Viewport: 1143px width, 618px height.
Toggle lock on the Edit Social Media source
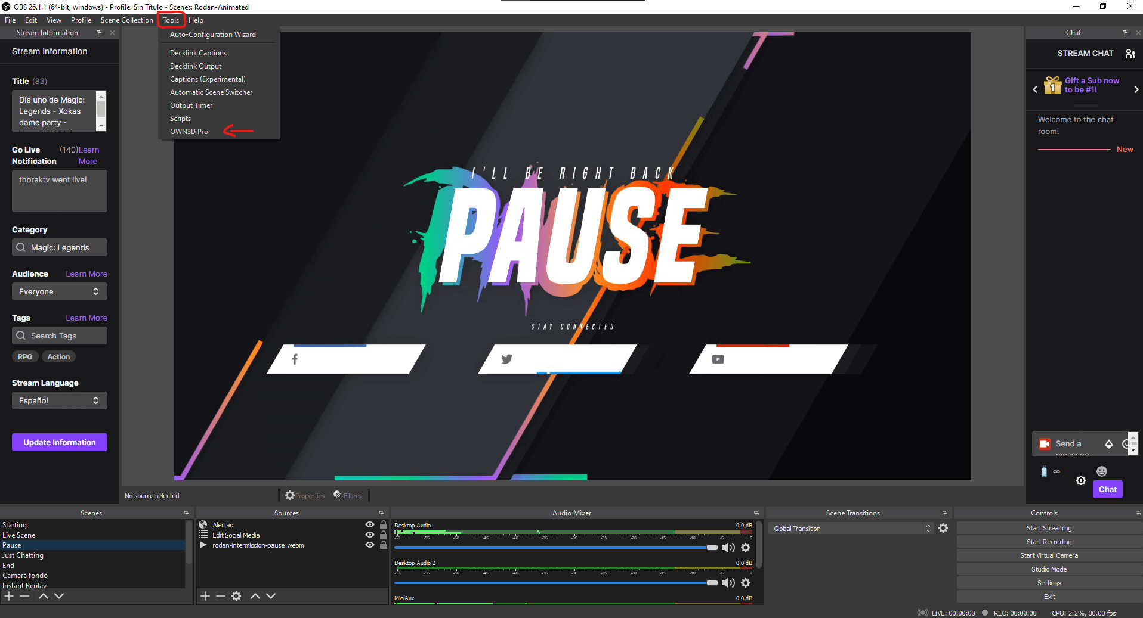point(384,535)
